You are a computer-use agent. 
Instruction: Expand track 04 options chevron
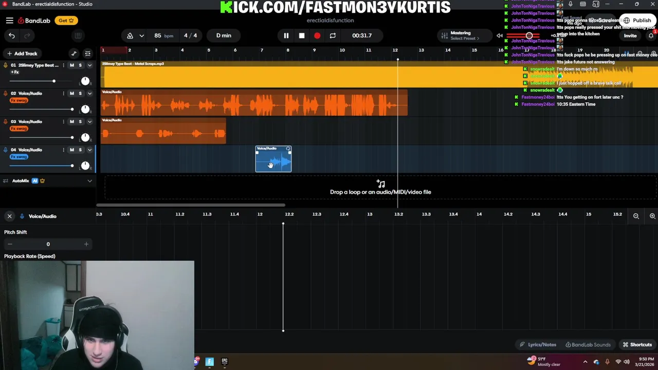click(x=89, y=150)
